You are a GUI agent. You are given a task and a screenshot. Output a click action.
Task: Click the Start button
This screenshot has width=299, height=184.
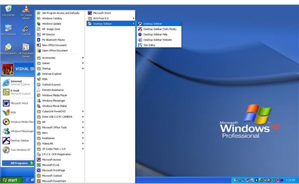[11, 180]
